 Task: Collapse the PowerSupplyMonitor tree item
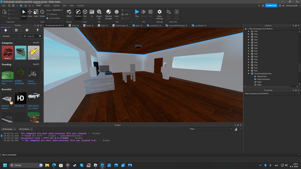pyautogui.click(x=248, y=73)
